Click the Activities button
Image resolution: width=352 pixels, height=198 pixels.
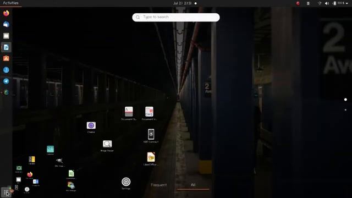[10, 3]
